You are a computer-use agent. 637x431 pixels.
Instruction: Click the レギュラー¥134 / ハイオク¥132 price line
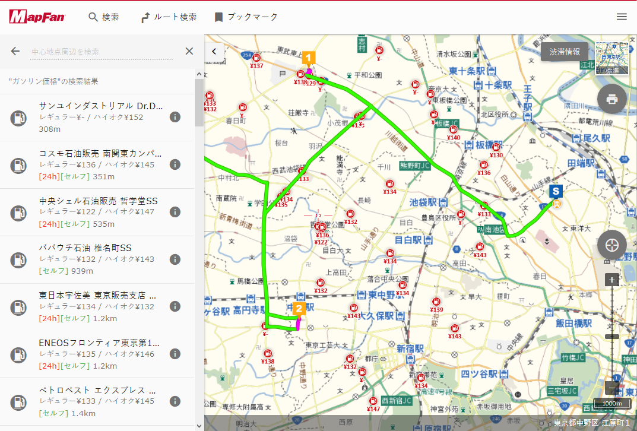pyautogui.click(x=97, y=307)
